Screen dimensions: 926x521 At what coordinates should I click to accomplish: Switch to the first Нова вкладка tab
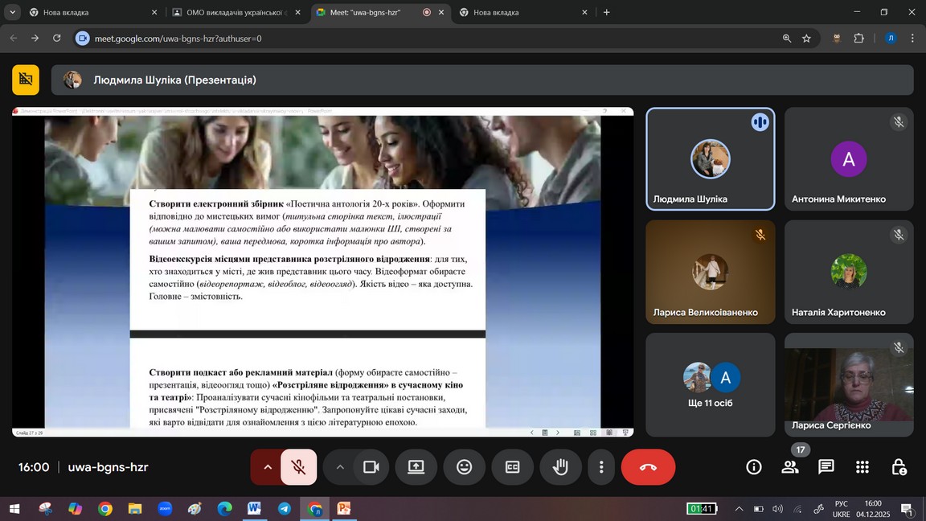coord(88,12)
